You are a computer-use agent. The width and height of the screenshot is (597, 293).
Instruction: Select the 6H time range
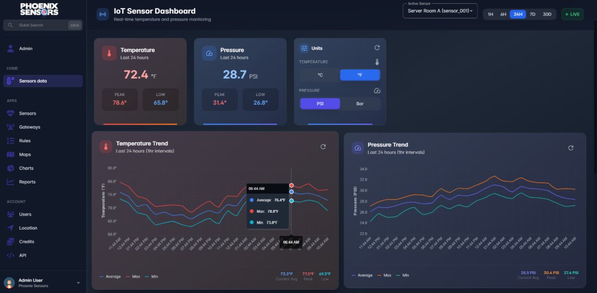point(503,15)
